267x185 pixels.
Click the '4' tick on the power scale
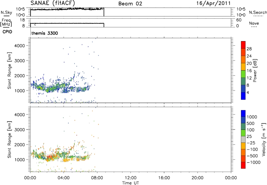coord(248,93)
